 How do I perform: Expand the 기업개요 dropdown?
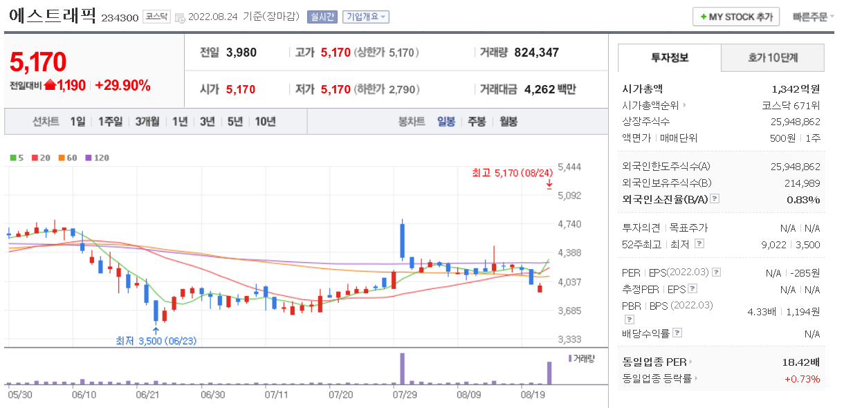(x=366, y=17)
